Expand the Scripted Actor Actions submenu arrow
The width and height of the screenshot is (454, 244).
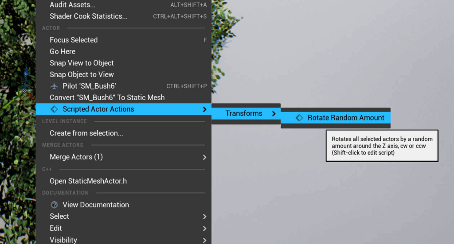204,109
